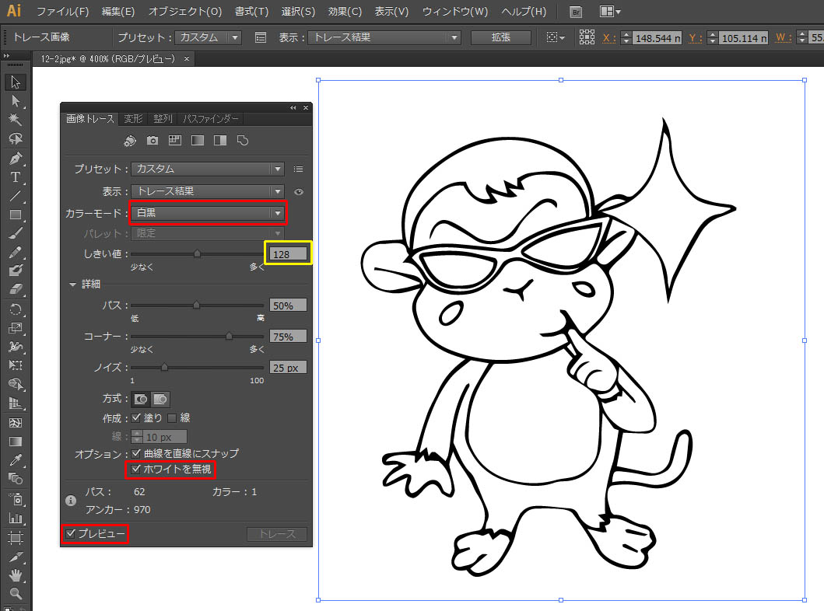Select the Type tool
The width and height of the screenshot is (824, 611).
click(x=16, y=177)
